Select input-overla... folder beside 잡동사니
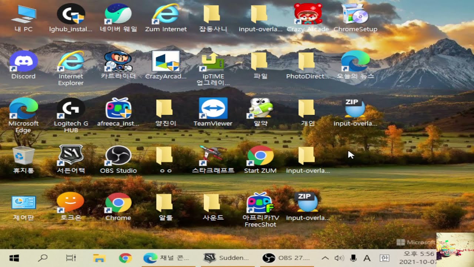Screen dimensions: 474x267 click(x=260, y=18)
